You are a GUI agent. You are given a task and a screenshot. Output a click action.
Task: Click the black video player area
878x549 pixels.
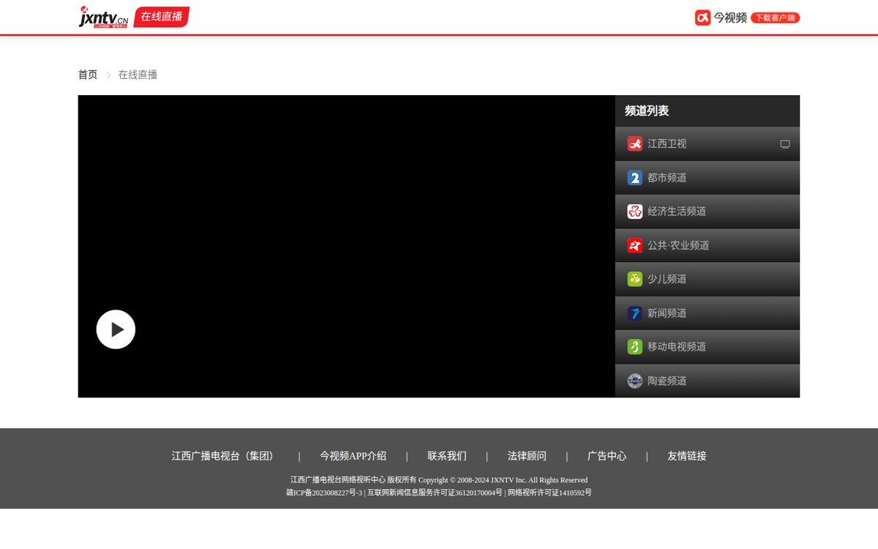tap(347, 246)
